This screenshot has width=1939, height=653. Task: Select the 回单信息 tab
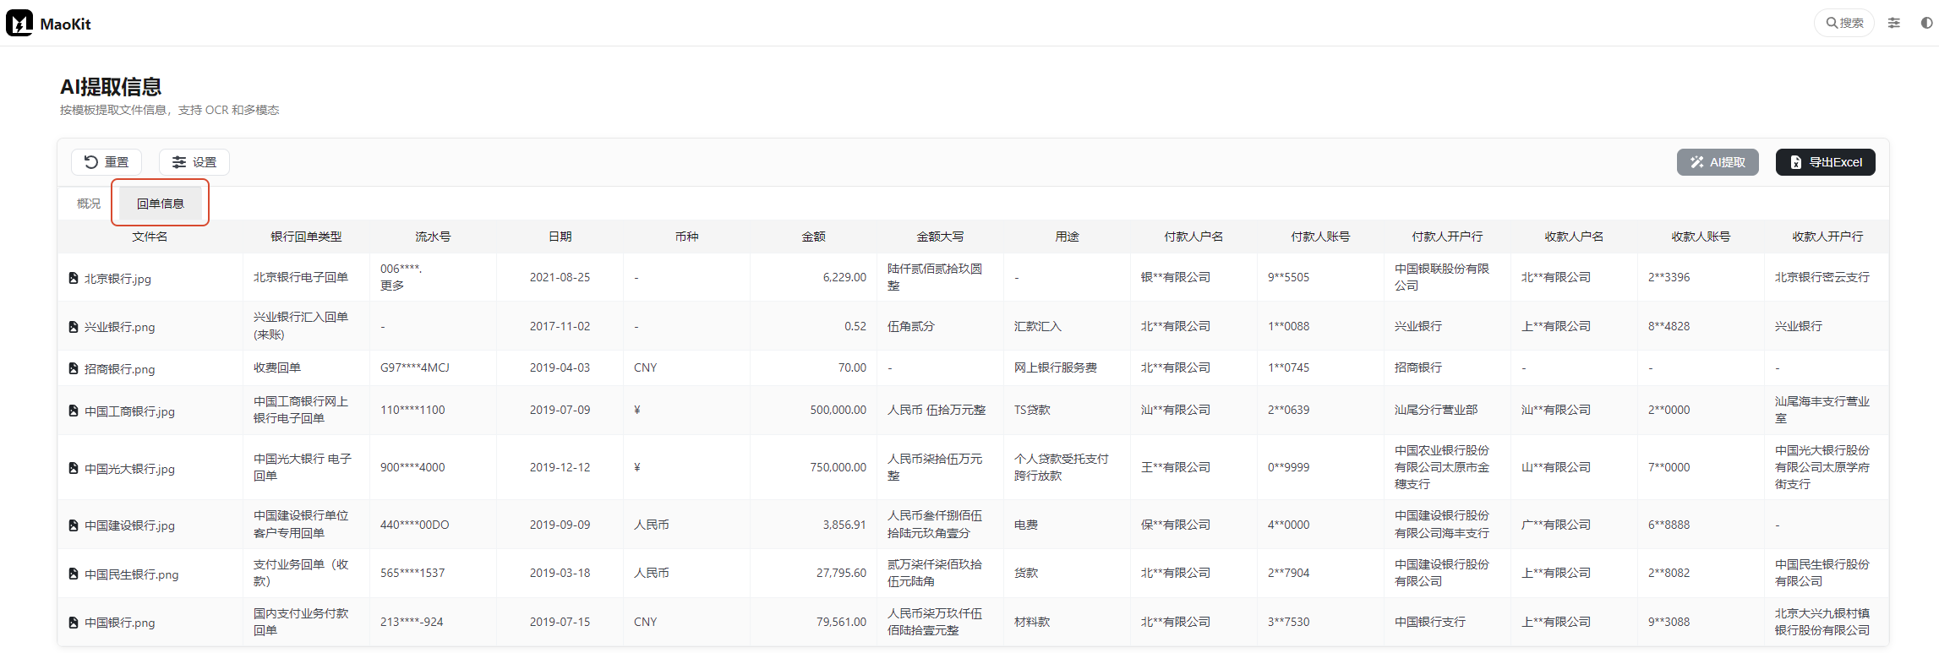[x=161, y=204]
